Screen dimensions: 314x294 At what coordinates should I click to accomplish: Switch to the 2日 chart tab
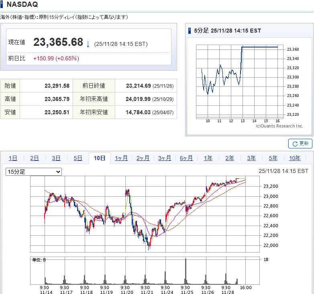tap(35, 158)
